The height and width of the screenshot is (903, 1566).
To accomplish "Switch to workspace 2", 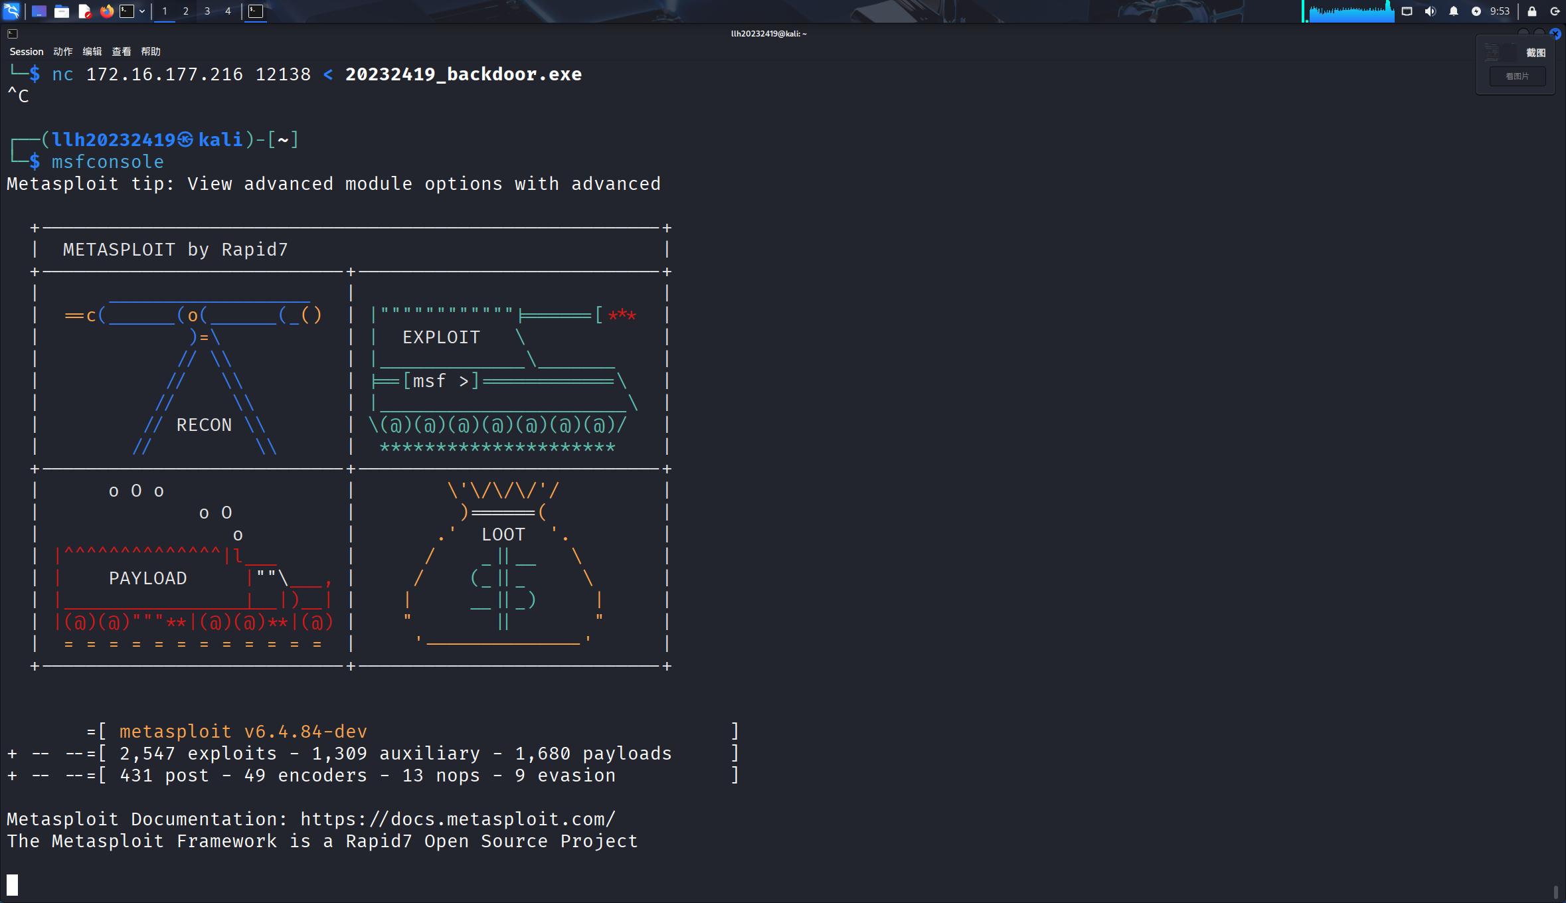I will click(x=186, y=11).
